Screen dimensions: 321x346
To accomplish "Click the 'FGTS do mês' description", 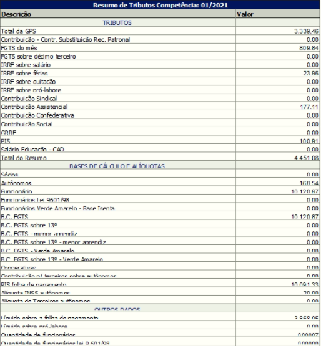I will pos(19,48).
